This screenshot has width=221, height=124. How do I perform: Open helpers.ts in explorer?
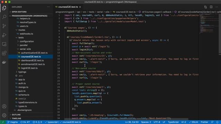pos(31,18)
